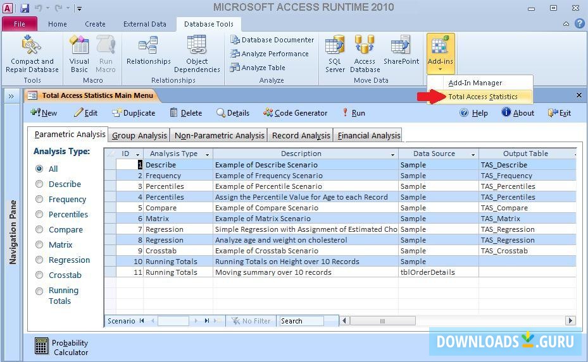Delete the selected scenario
Viewport: 588px width, 362px height.
click(x=186, y=112)
